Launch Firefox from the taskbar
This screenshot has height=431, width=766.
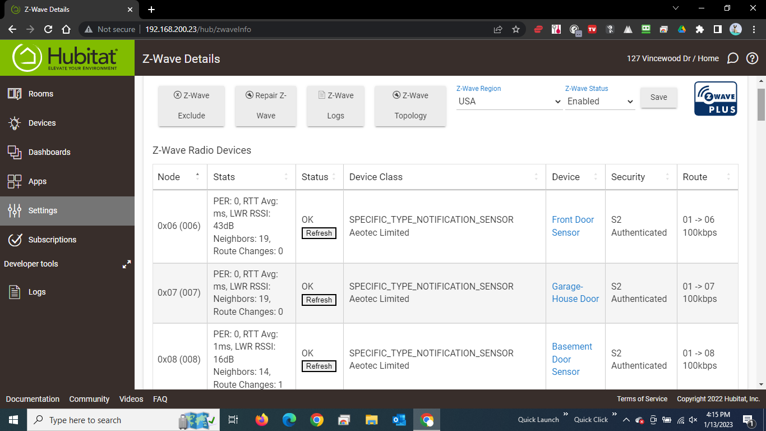261,420
